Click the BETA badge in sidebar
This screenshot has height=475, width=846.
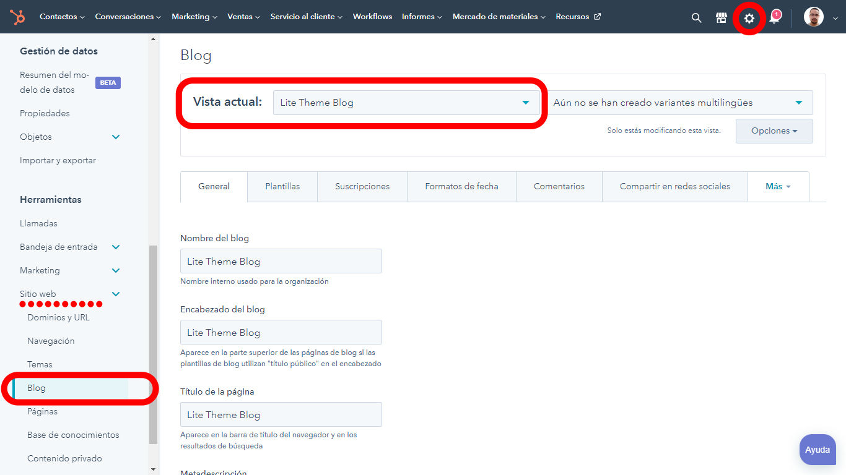(108, 82)
